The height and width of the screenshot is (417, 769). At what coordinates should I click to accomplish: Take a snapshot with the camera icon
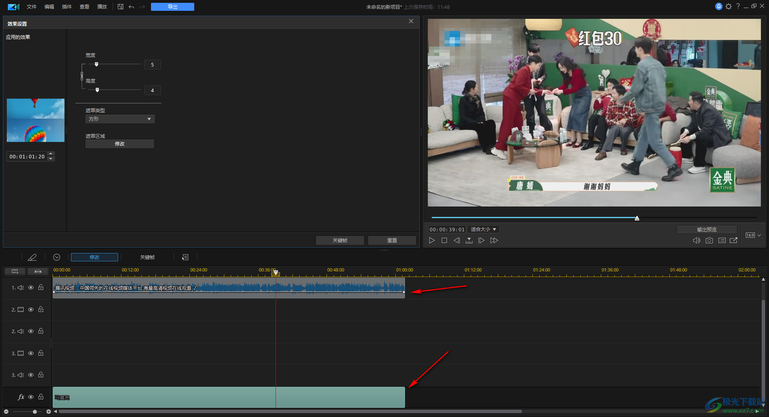tap(709, 241)
